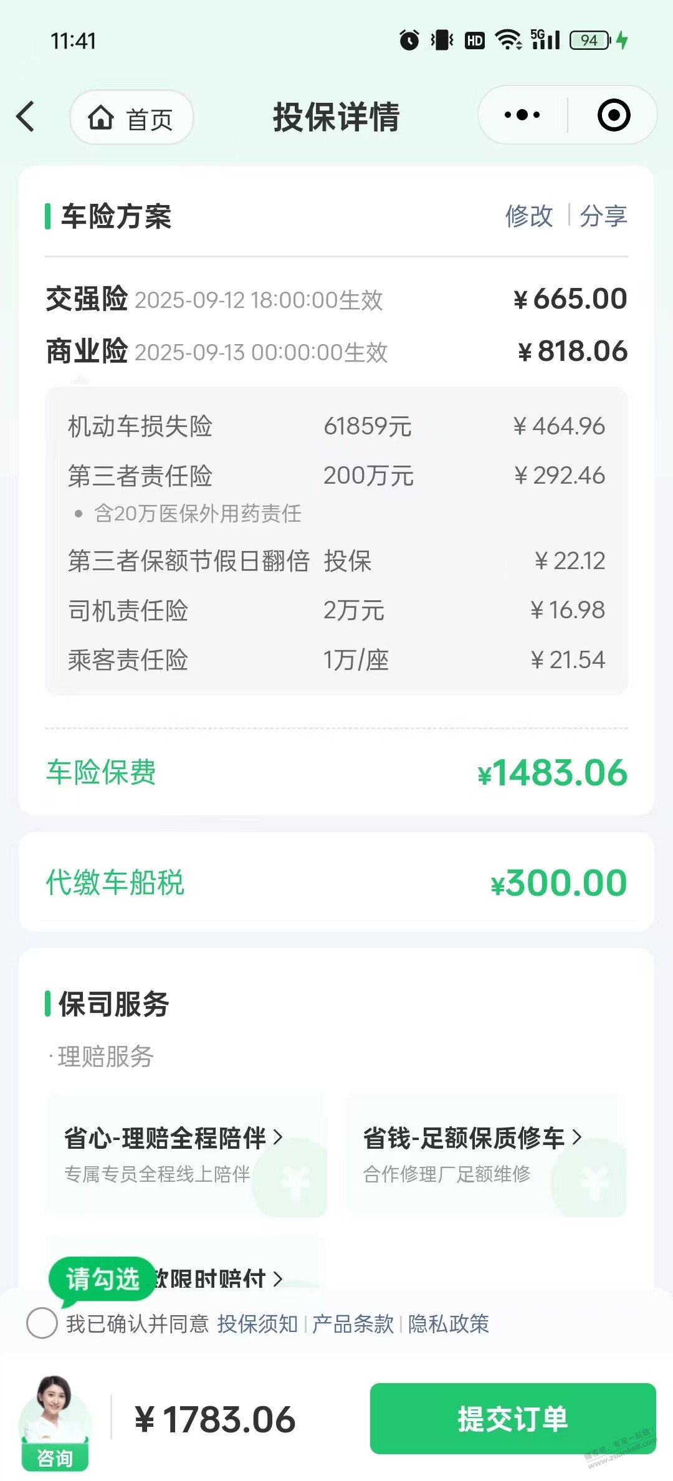Go to 首页 home button
This screenshot has width=673, height=1481.
[x=131, y=118]
